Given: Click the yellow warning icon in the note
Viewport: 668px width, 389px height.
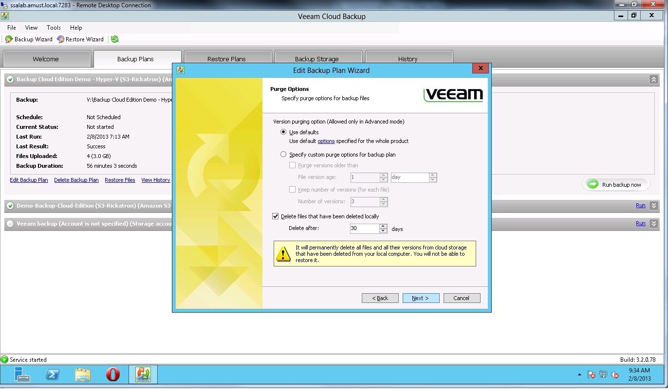Looking at the screenshot, I should (x=283, y=253).
